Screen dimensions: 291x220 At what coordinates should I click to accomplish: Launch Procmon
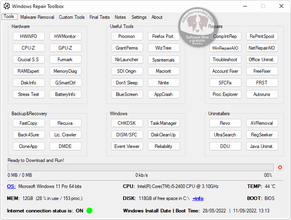[127, 36]
